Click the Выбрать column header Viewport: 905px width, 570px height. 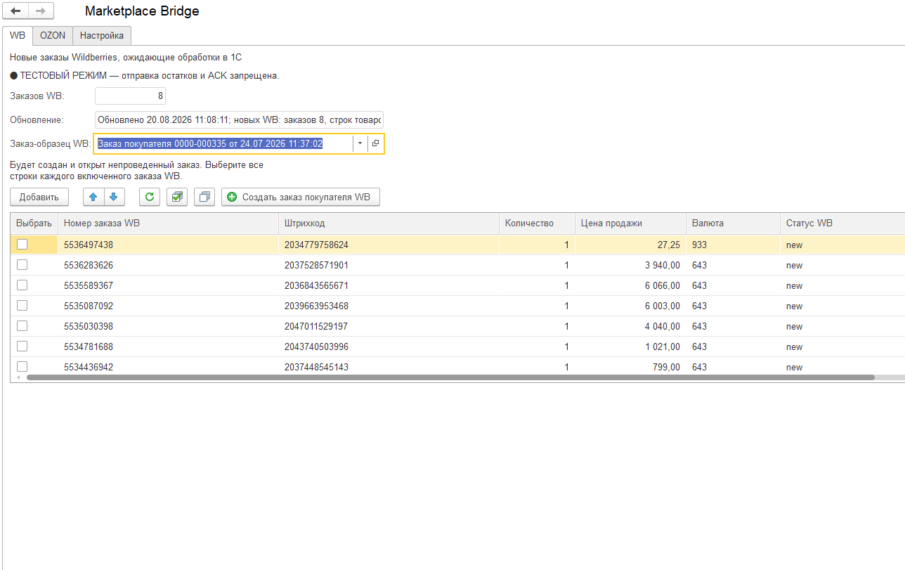tap(34, 224)
